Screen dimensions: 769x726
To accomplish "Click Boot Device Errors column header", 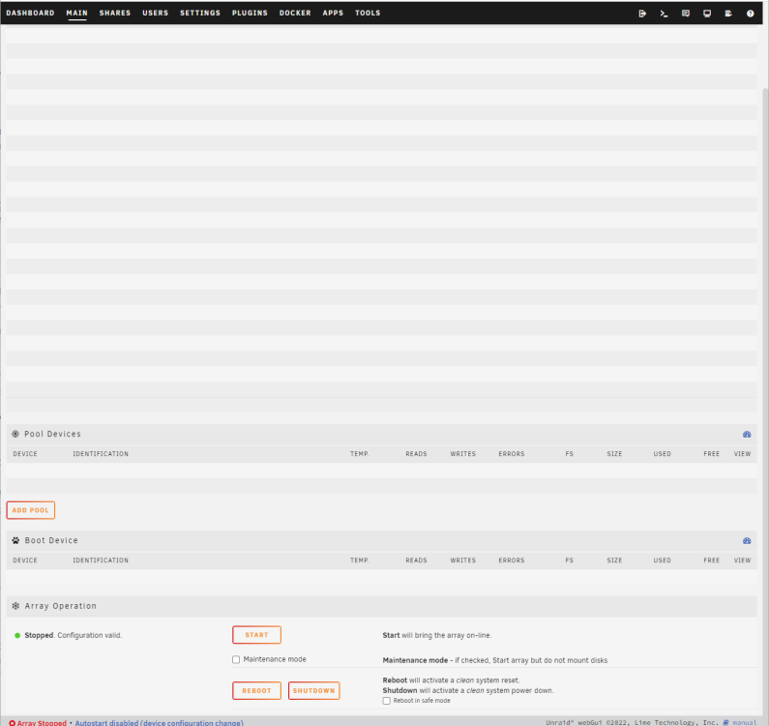I will (x=512, y=560).
